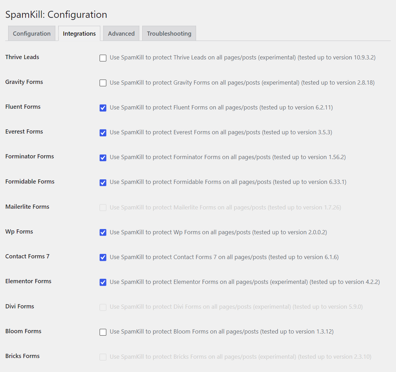Click description text mentioning version 2.8.18

(242, 83)
